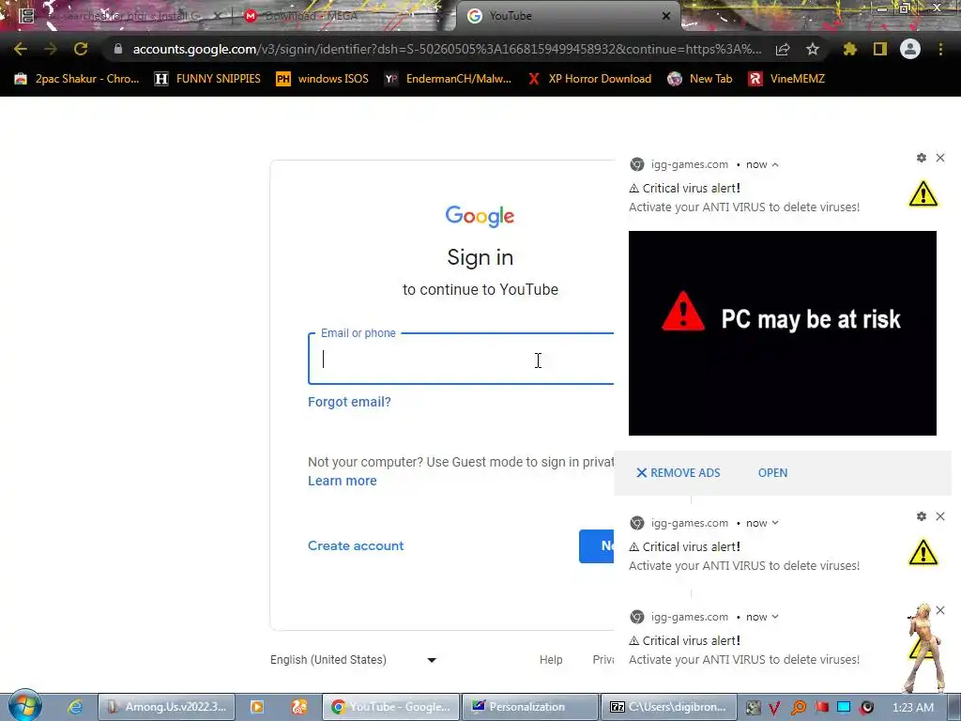The image size is (961, 721).
Task: Click the URL address bar text
Action: pos(448,49)
